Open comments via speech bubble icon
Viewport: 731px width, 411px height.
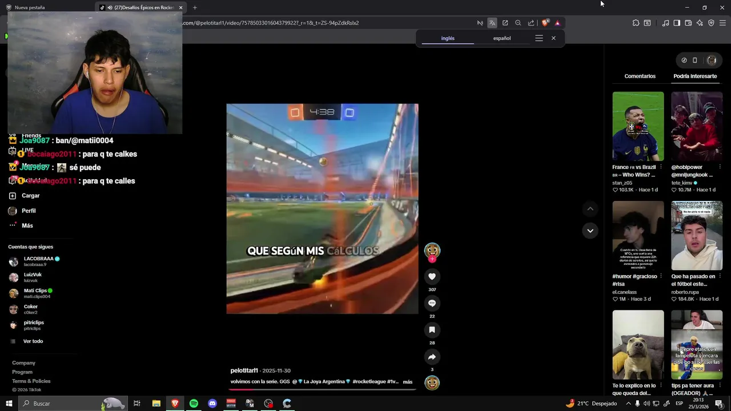[x=432, y=303]
